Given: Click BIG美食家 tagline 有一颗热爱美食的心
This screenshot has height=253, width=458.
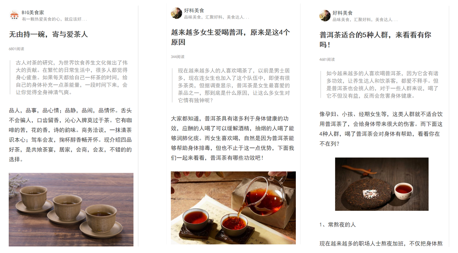Looking at the screenshot, I should click(x=54, y=19).
